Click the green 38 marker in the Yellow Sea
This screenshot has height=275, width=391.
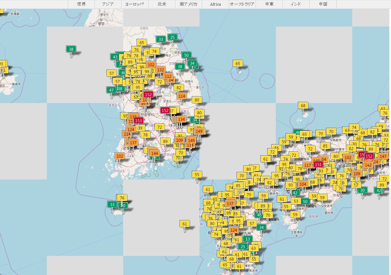click(x=71, y=49)
